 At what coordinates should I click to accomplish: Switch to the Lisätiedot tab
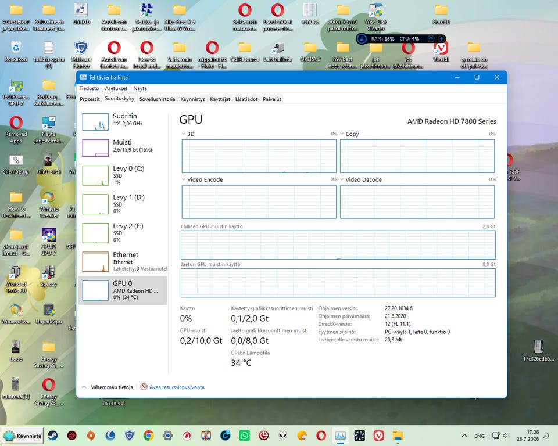coord(246,99)
